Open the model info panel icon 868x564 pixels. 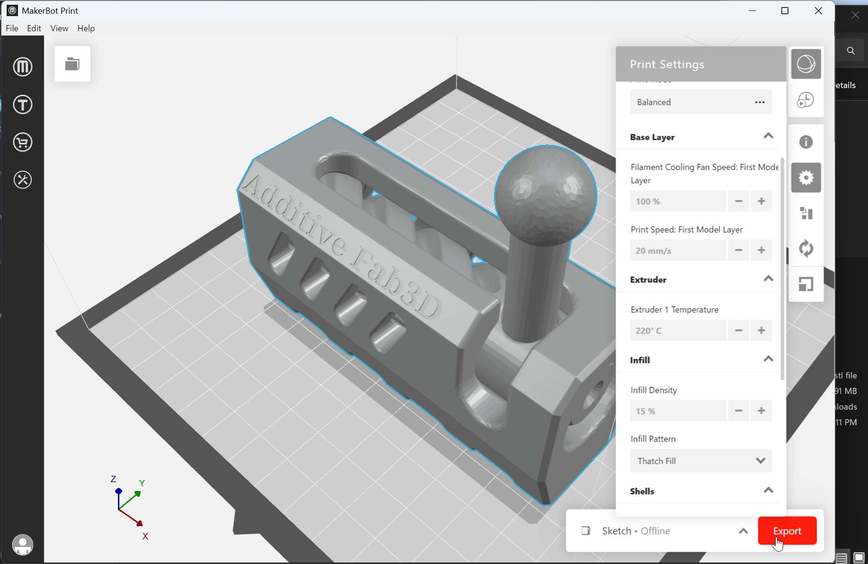806,142
